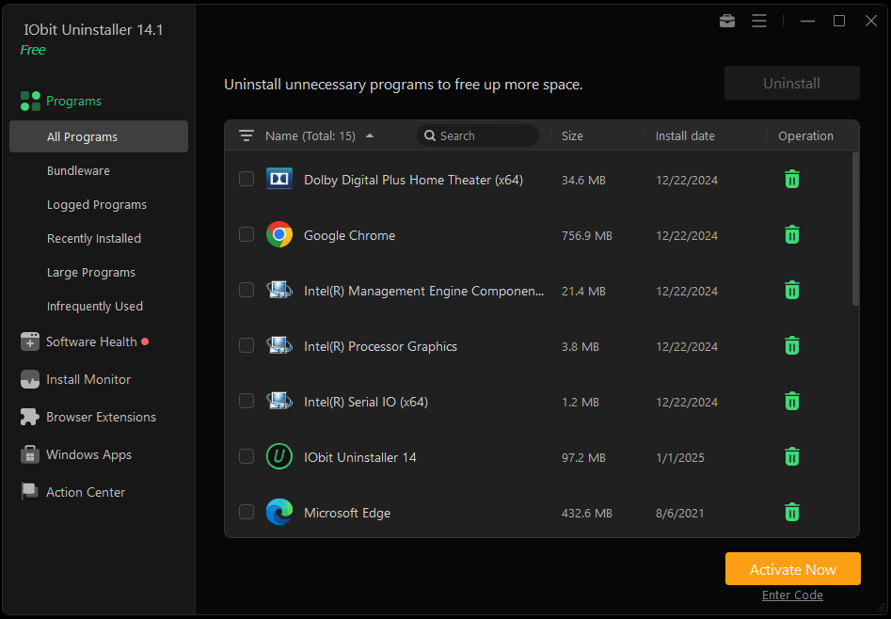Click the Name sort arrow
Viewport: 891px width, 619px height.
[370, 135]
